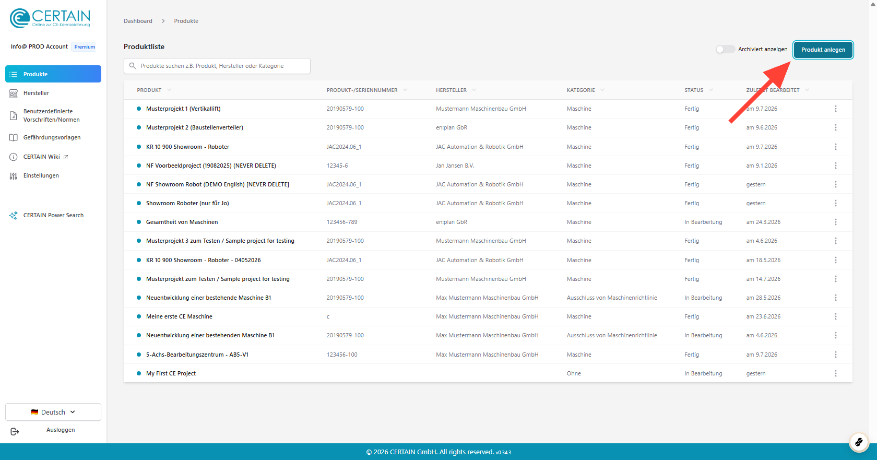877x460 pixels.
Task: Click the CERTAIN logo
Action: pos(50,18)
